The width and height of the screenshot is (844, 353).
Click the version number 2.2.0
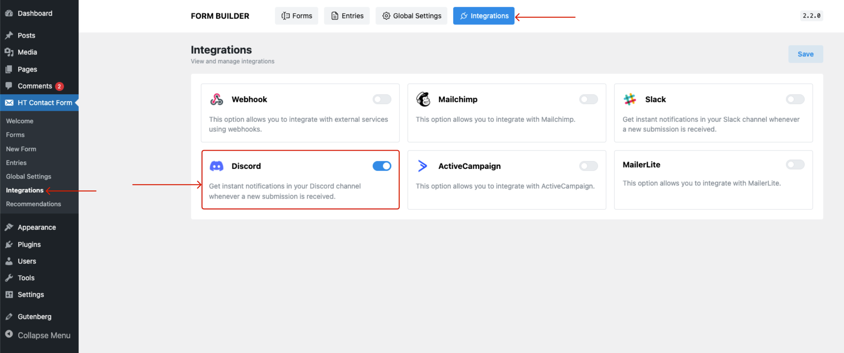click(812, 16)
